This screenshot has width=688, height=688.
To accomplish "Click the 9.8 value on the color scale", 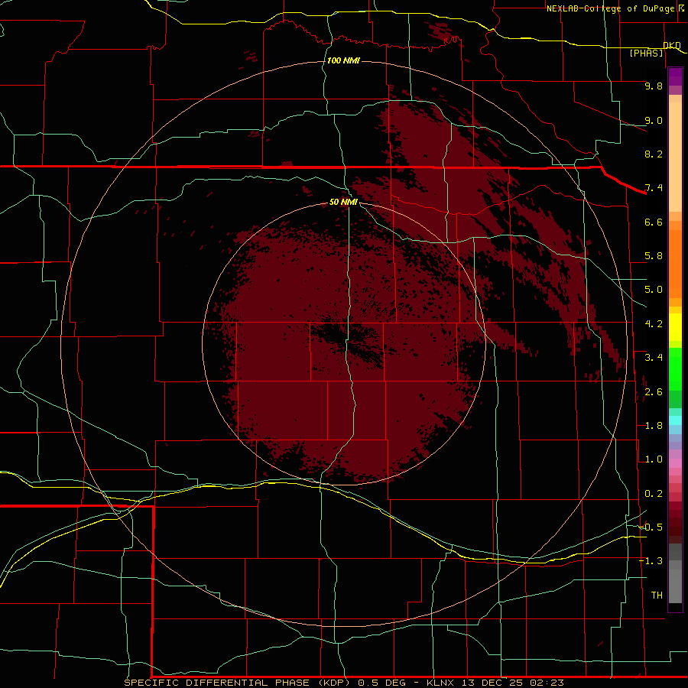I will [x=654, y=86].
